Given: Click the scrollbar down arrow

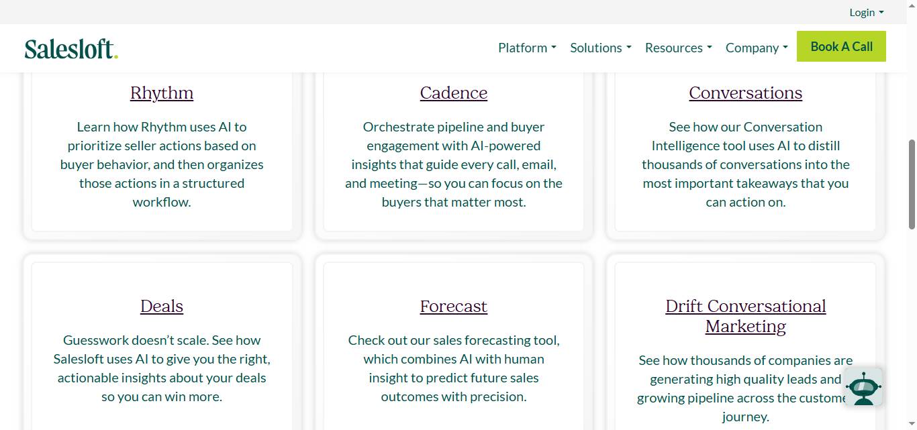Looking at the screenshot, I should (911, 423).
